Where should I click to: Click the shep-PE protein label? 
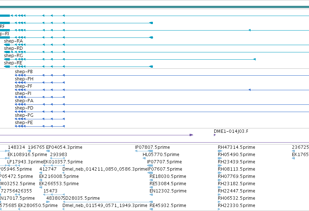pyautogui.click(x=24, y=123)
